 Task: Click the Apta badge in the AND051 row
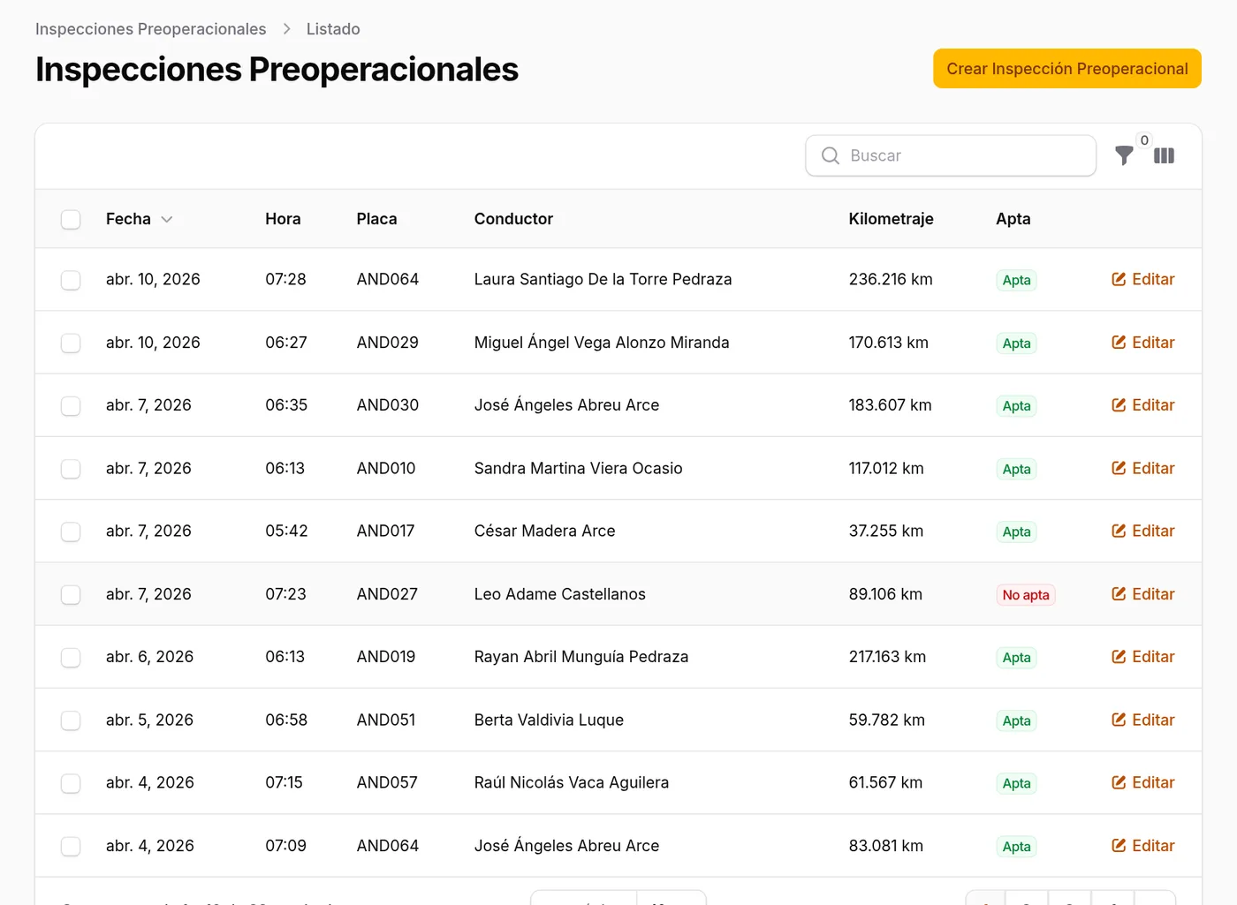[1016, 721]
